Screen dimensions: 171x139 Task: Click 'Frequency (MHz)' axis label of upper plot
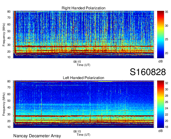pos(4,34)
